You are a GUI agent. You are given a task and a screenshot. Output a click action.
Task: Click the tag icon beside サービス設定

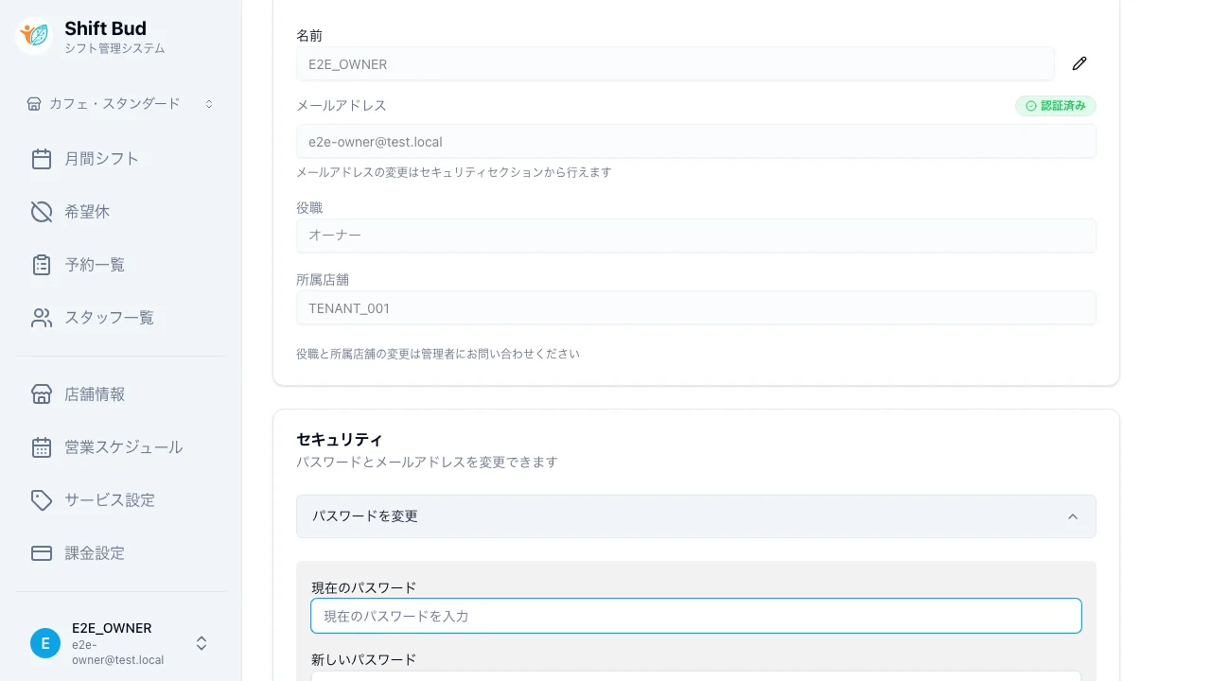pyautogui.click(x=42, y=500)
